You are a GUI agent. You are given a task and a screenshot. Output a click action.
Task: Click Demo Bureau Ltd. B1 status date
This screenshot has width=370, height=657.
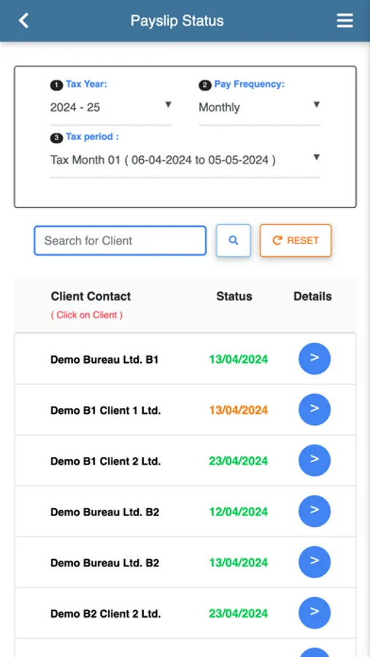coord(239,359)
